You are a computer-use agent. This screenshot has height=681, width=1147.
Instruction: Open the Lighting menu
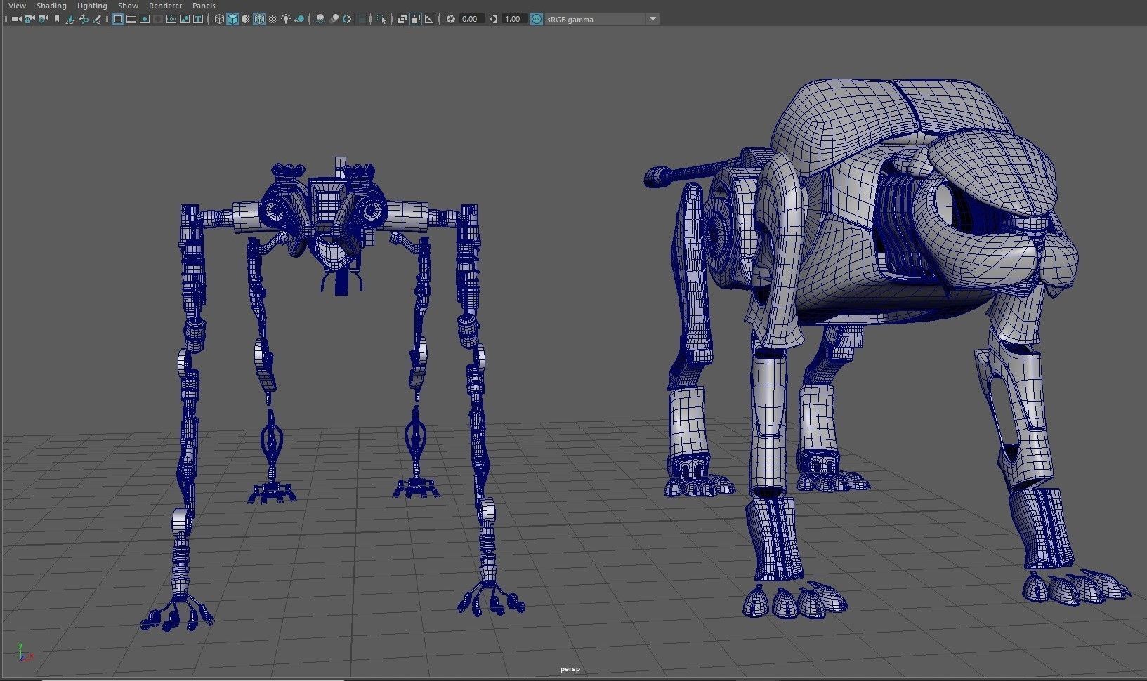click(92, 6)
